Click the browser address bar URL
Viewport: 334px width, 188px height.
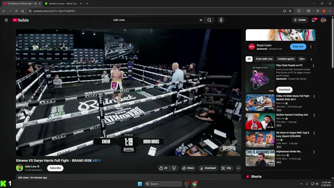click(x=54, y=11)
